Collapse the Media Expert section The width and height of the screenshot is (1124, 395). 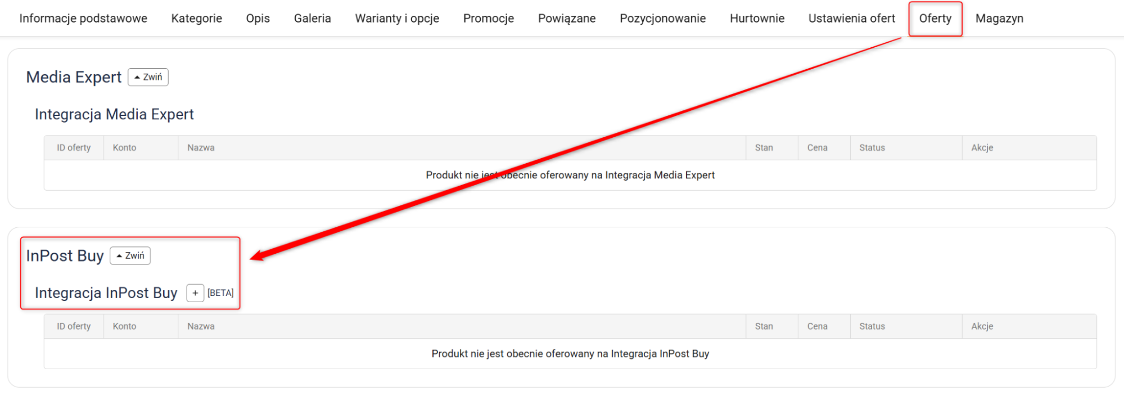tap(148, 77)
